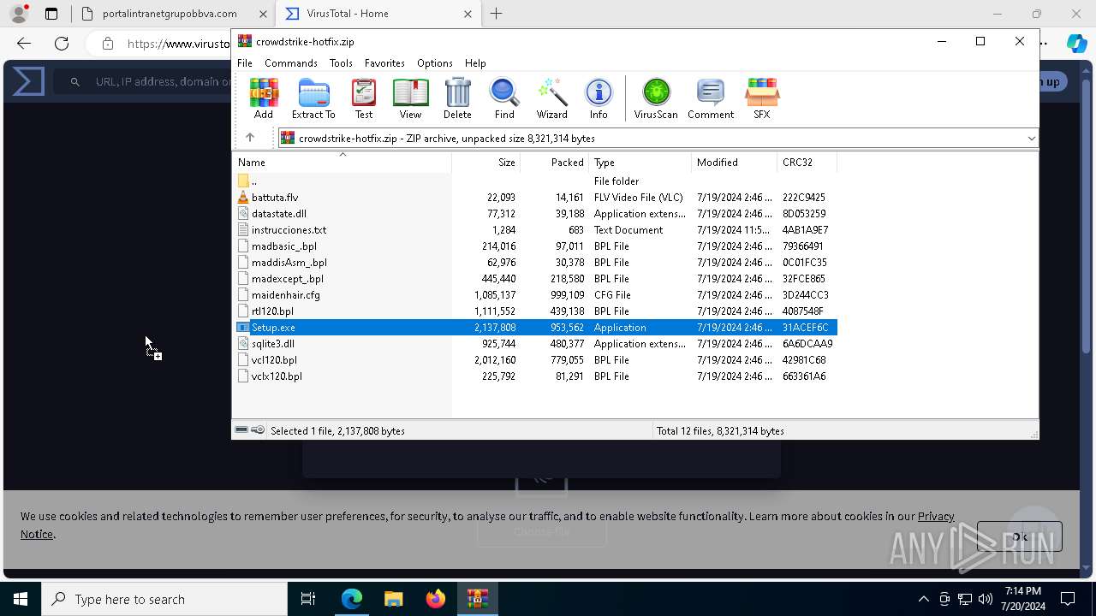
Task: Switch to the portalintranetgrupobbva.com tab
Action: pyautogui.click(x=174, y=14)
